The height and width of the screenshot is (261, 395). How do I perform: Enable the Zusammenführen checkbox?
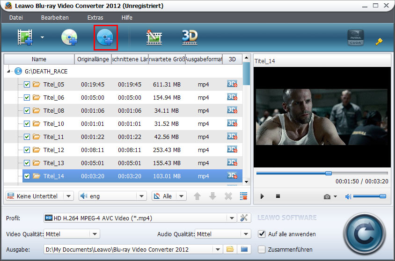tap(262, 249)
